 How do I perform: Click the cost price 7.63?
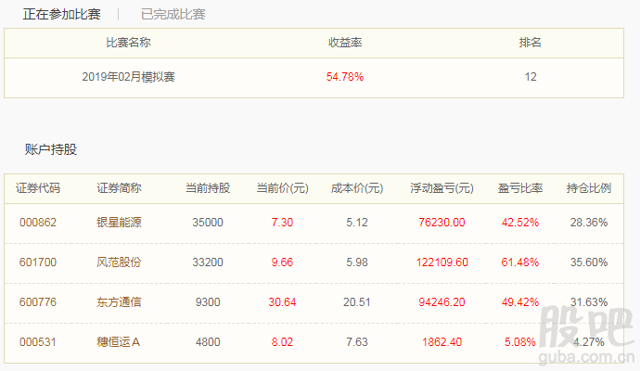357,342
